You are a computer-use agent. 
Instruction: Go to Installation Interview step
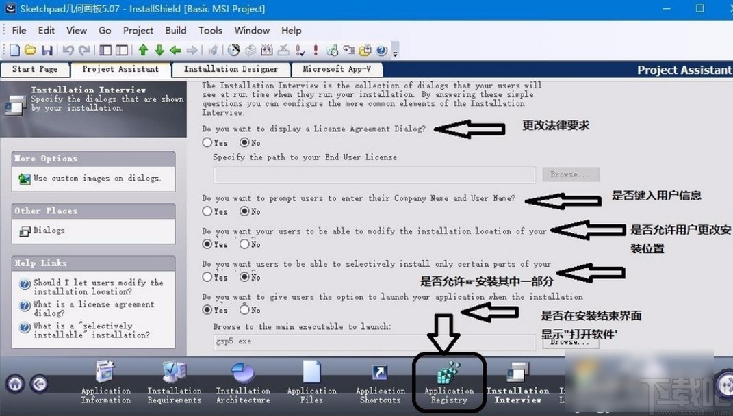click(517, 381)
